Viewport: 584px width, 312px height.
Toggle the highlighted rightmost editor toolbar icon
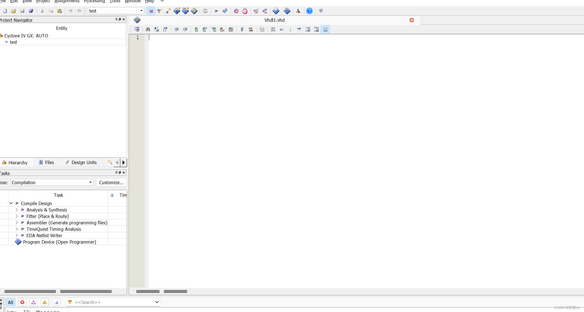[325, 29]
